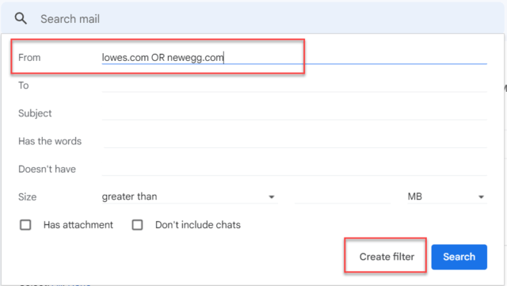Click the Has the words label text
This screenshot has height=286, width=507.
(50, 141)
